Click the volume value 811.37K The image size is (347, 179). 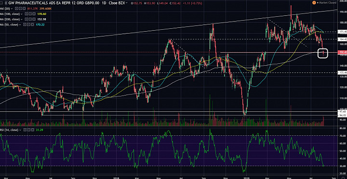33,9
